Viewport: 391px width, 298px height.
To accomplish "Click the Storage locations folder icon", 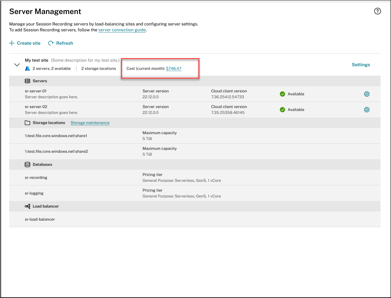I will pyautogui.click(x=27, y=123).
